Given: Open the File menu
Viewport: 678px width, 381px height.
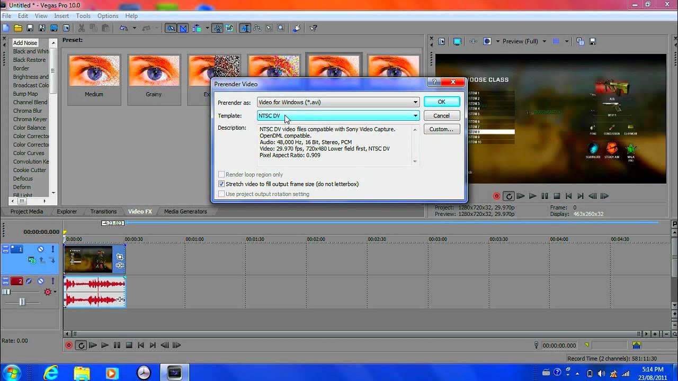Looking at the screenshot, I should (x=6, y=16).
